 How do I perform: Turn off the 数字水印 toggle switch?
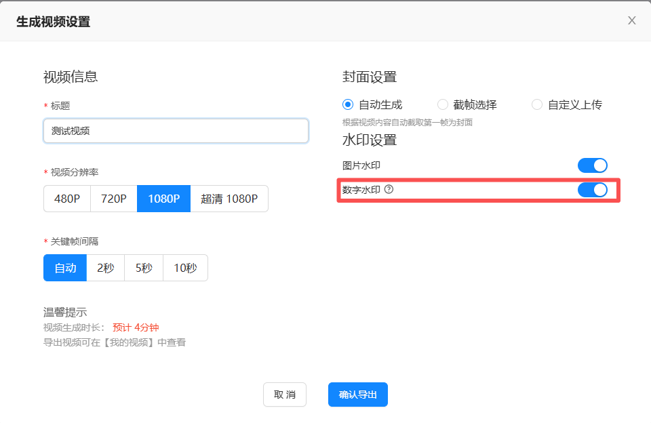[592, 190]
